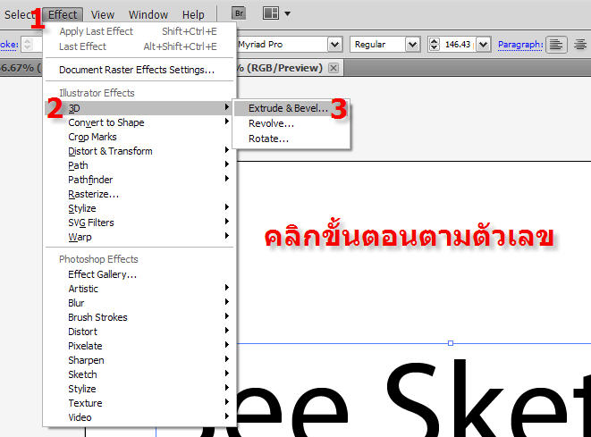Screen dimensions: 591x437
Task: Choose the Rasterize effect
Action: pyautogui.click(x=93, y=194)
